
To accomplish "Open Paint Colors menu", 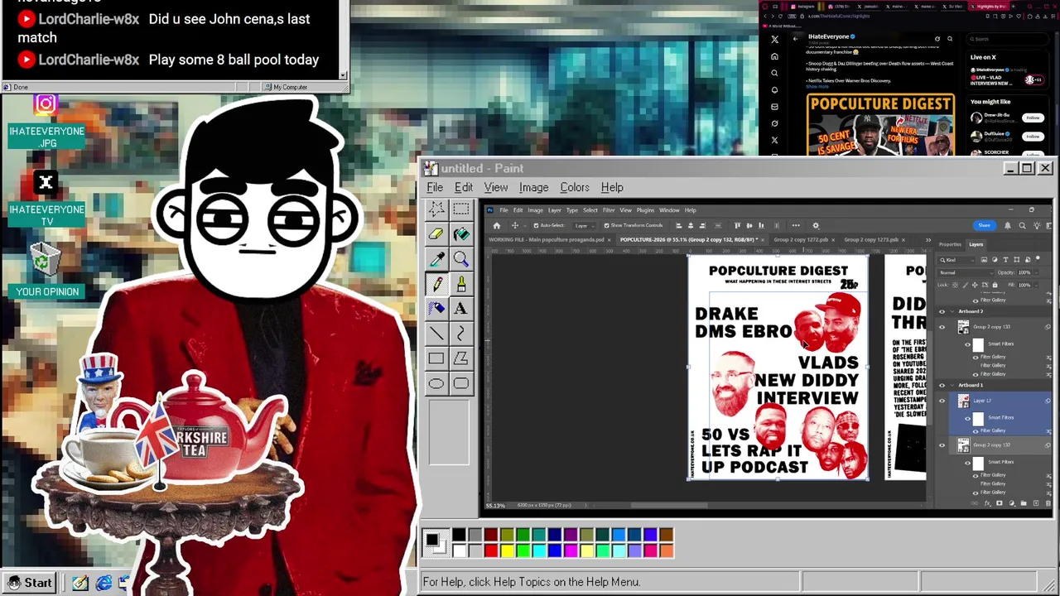I will 575,187.
